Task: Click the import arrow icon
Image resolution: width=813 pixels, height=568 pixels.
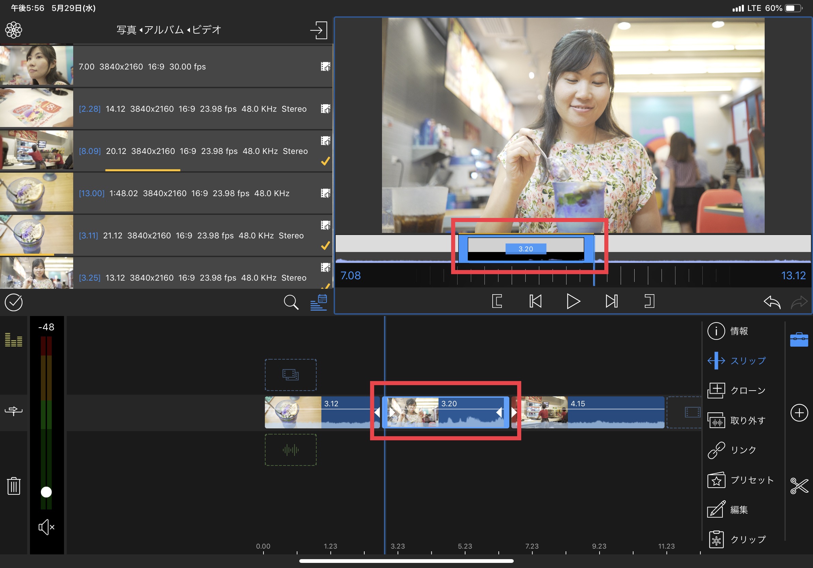Action: click(318, 30)
